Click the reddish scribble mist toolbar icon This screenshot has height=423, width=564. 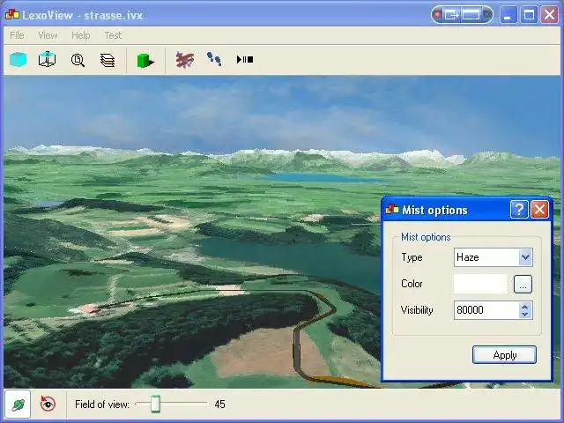coord(185,60)
